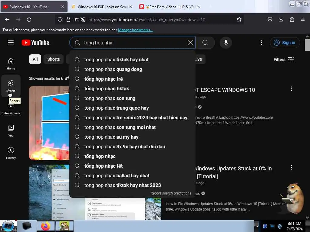Close the Windows 10.EXE Looks tab
The width and height of the screenshot is (310, 232).
pyautogui.click(x=131, y=7)
